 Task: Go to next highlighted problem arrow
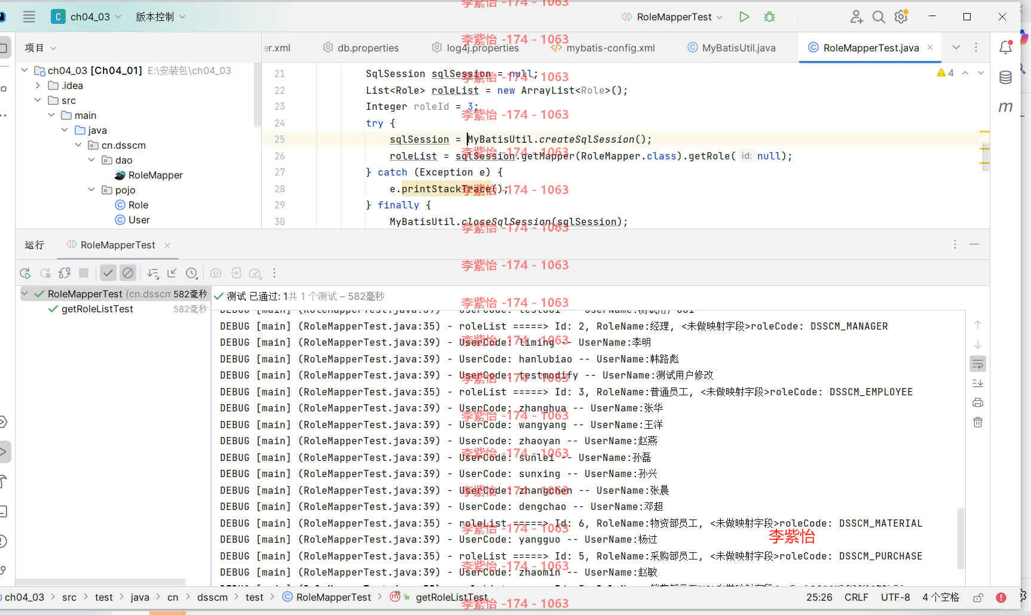[980, 73]
